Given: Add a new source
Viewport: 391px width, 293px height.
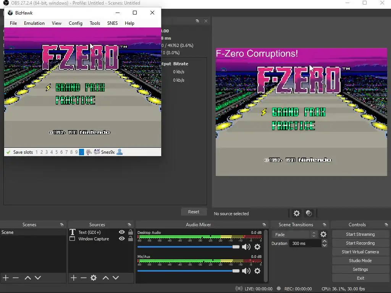Looking at the screenshot, I should [74, 278].
